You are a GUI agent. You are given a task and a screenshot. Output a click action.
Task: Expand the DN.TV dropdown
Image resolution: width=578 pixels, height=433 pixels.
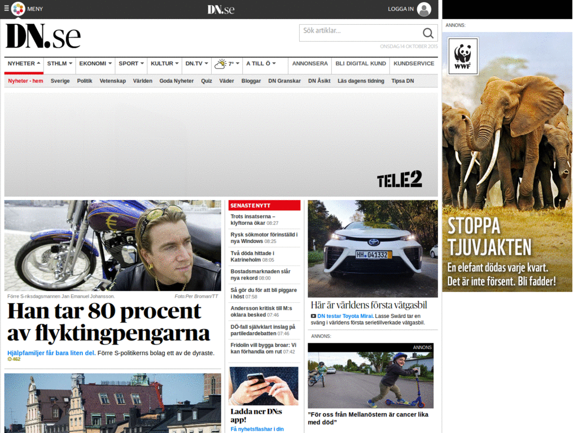tap(196, 63)
